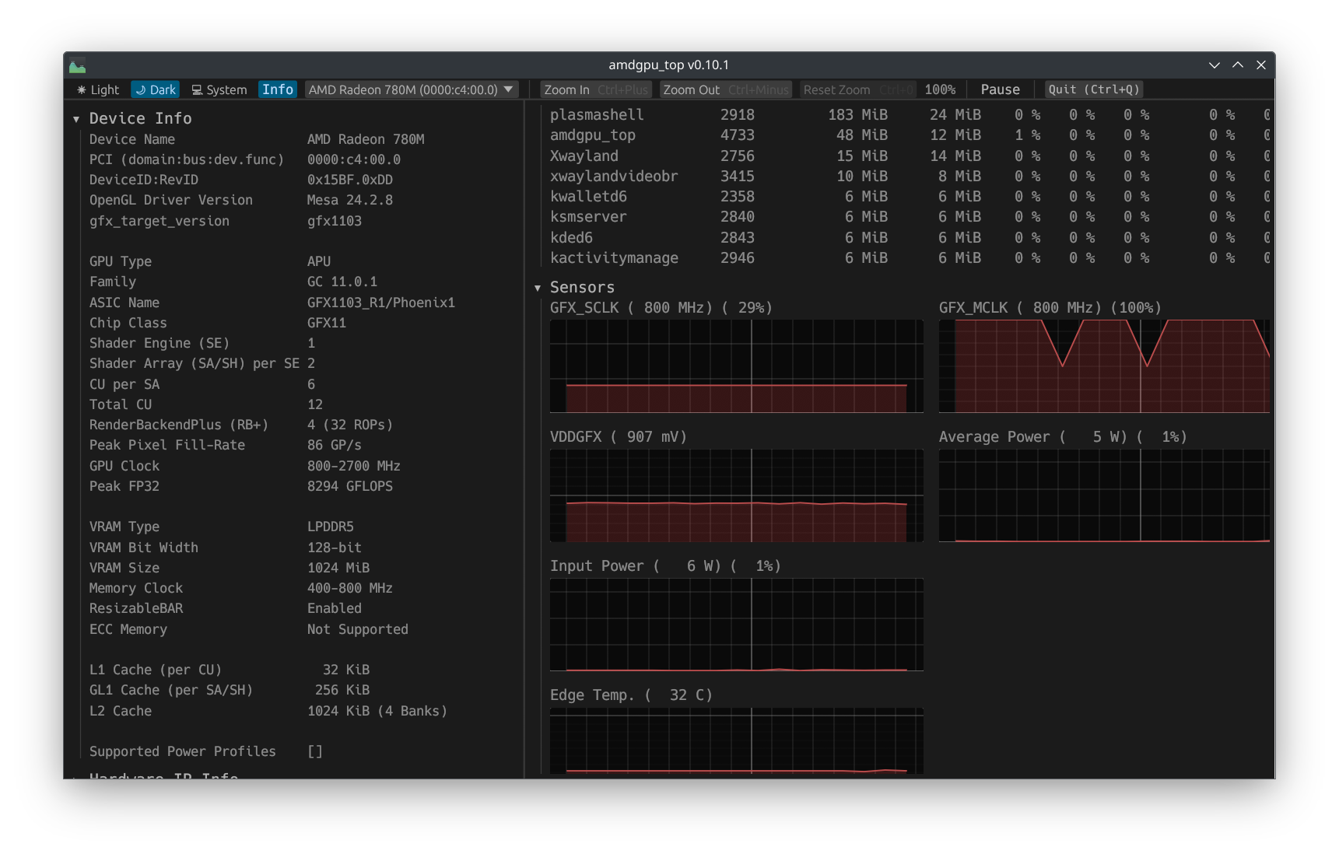
Task: Open the AMD Radeon 780M device dropdown
Action: point(411,90)
